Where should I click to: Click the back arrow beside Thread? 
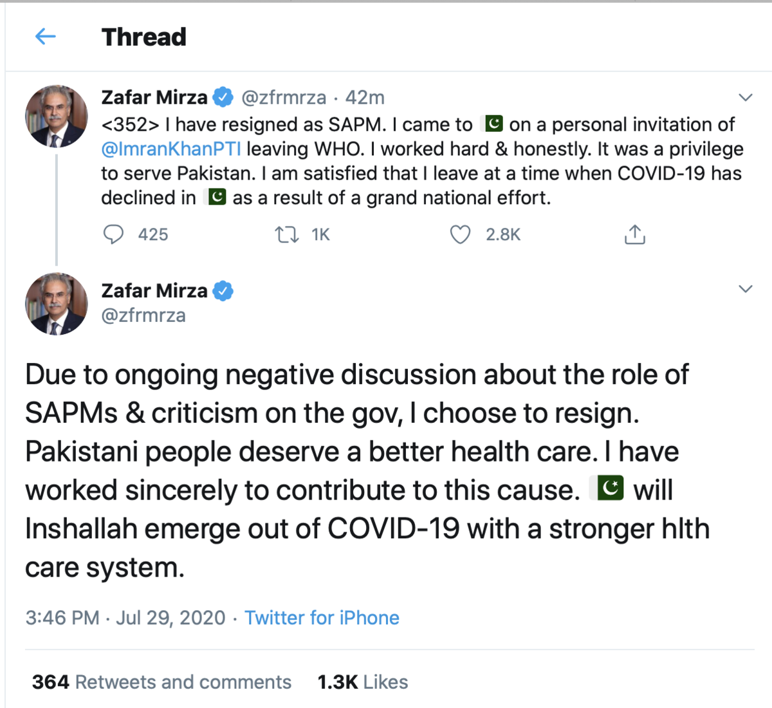point(45,37)
